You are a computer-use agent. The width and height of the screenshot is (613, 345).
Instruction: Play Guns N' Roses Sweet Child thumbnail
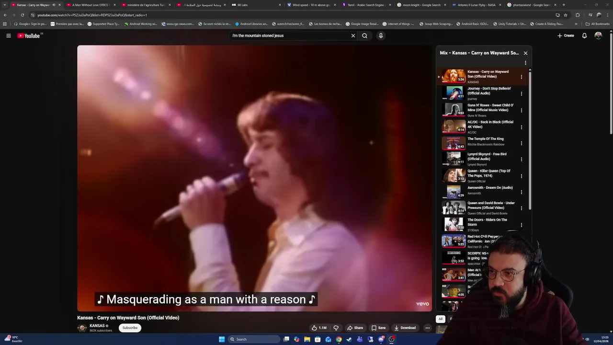click(453, 110)
